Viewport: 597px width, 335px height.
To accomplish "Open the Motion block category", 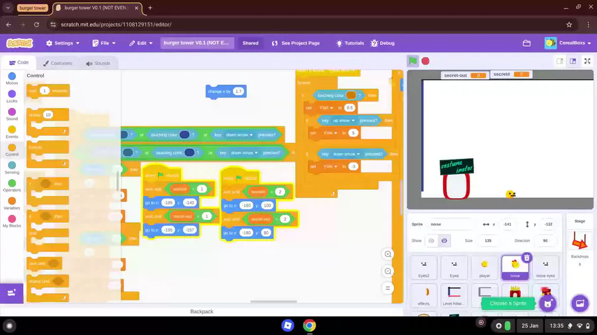I will tap(12, 79).
